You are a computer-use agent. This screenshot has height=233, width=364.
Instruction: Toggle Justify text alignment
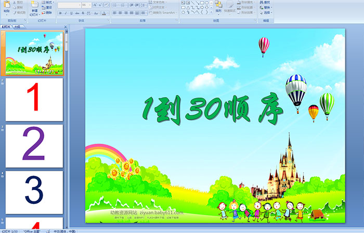[132, 13]
